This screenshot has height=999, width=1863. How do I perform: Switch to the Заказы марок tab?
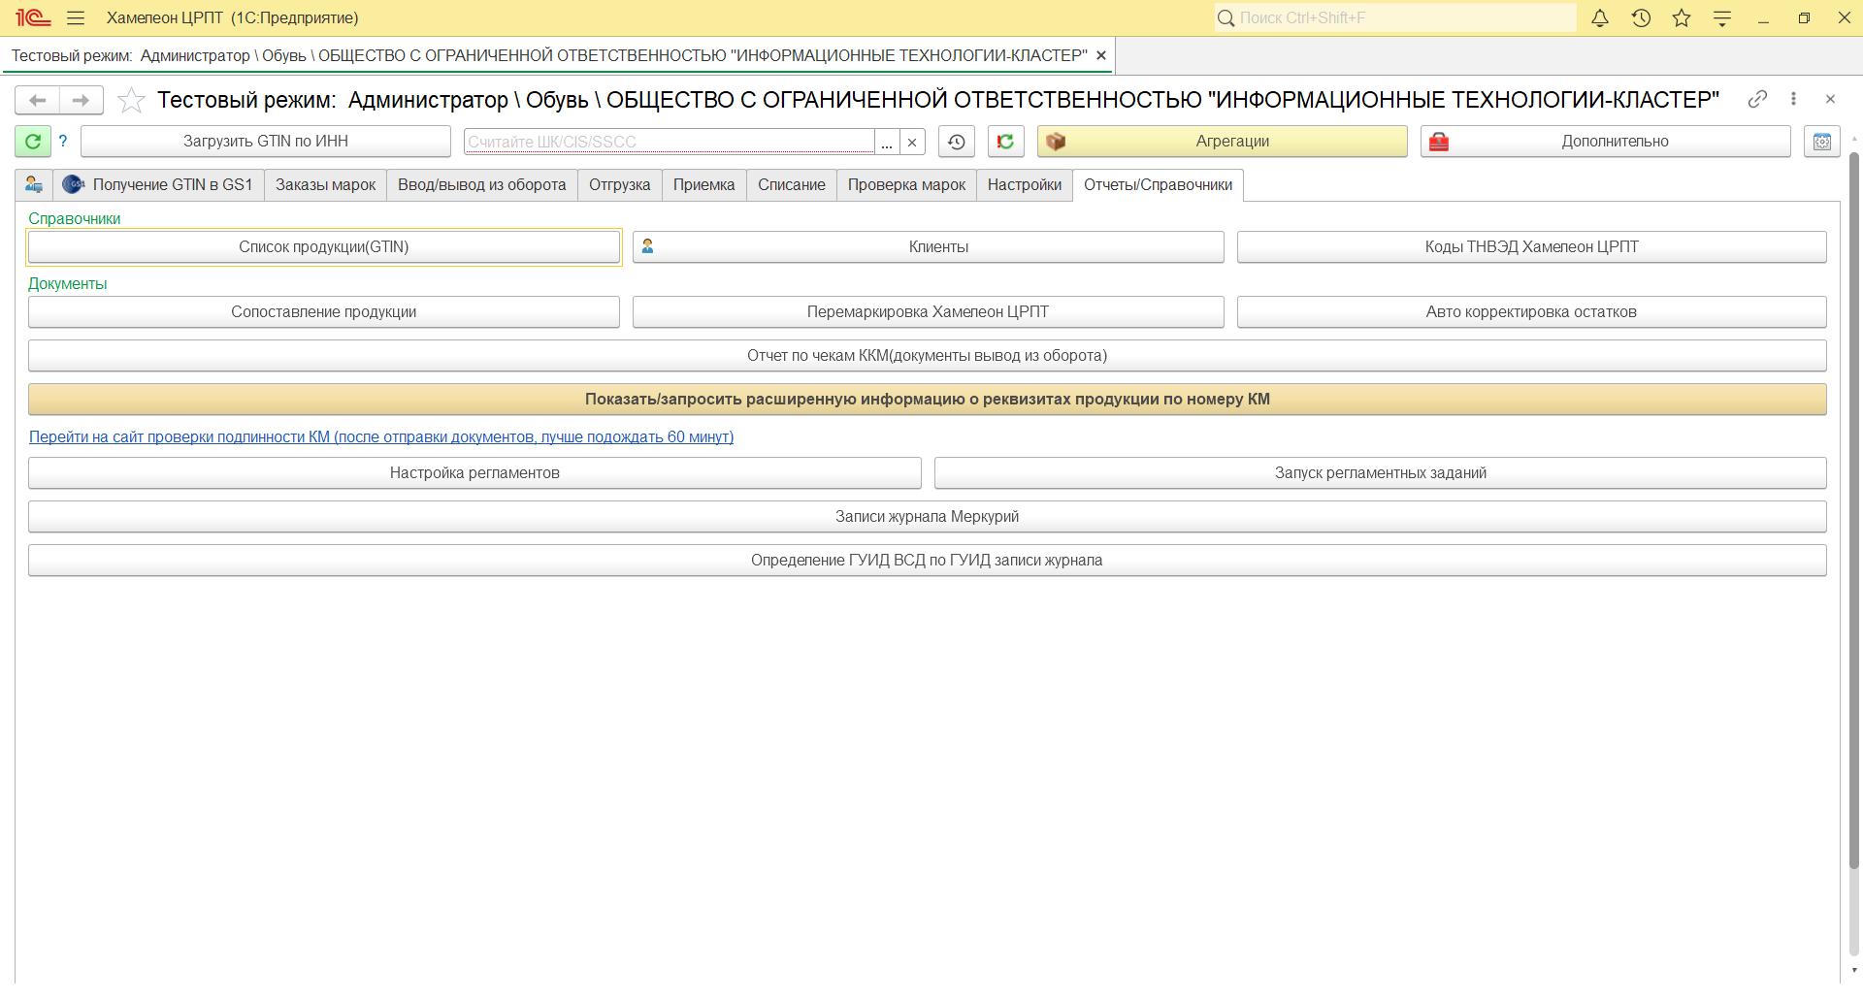[x=326, y=184]
